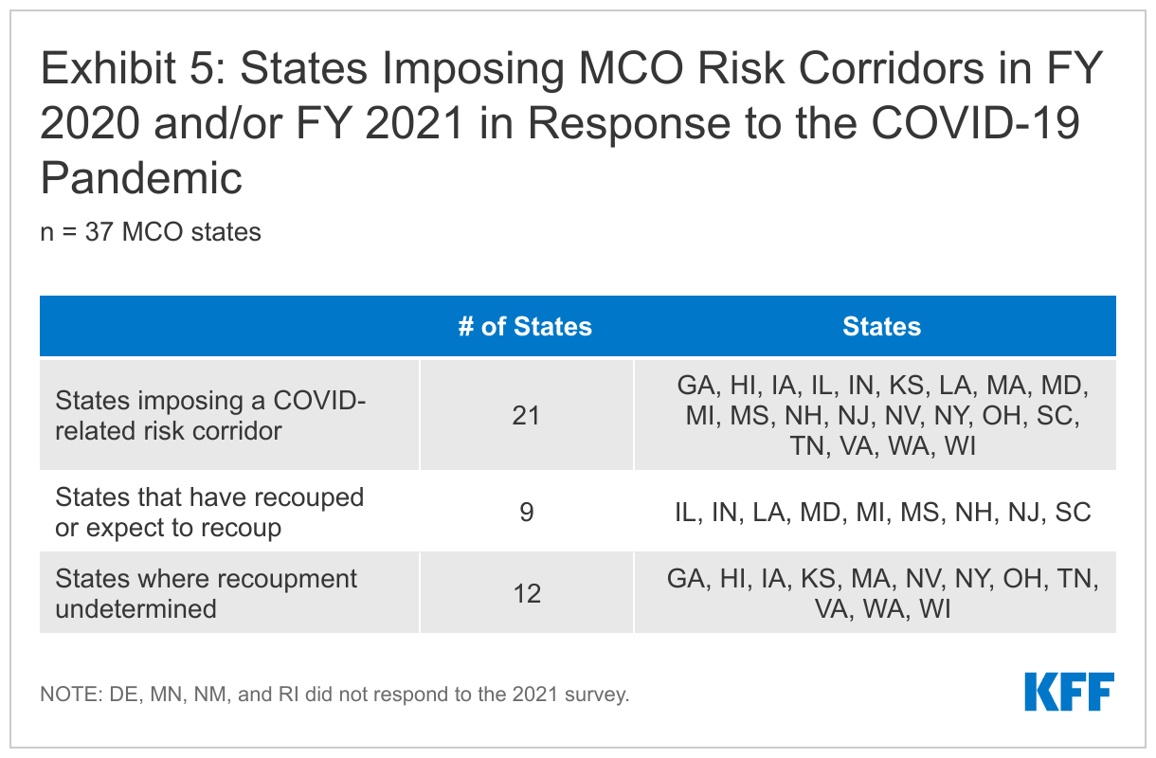Click the 'States' column header
Image resolution: width=1156 pixels, height=758 pixels.
pyautogui.click(x=881, y=327)
